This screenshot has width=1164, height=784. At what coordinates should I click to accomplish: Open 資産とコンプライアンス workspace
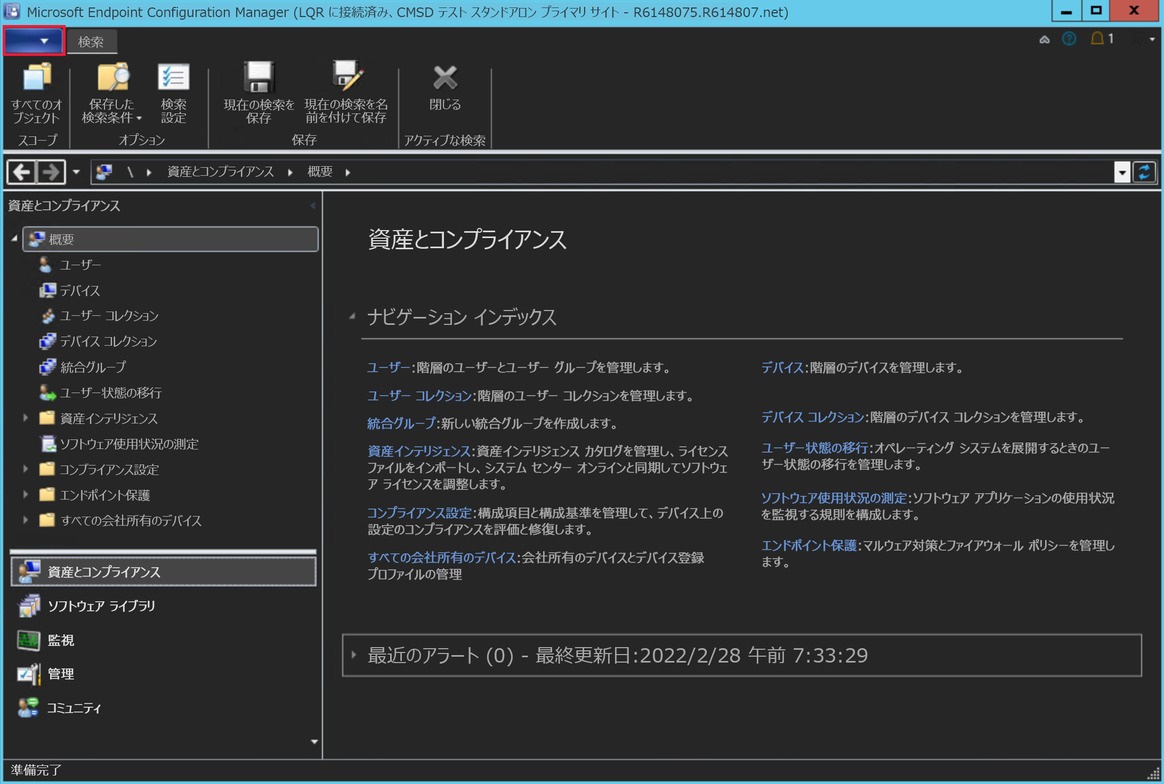tap(163, 571)
